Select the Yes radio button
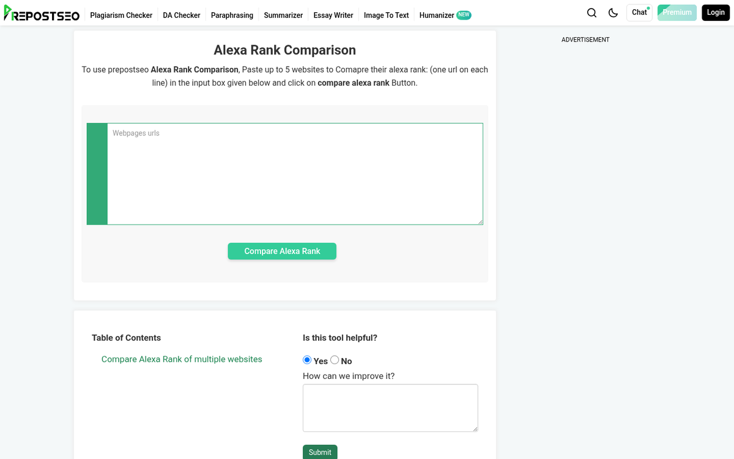The height and width of the screenshot is (459, 734). point(306,360)
